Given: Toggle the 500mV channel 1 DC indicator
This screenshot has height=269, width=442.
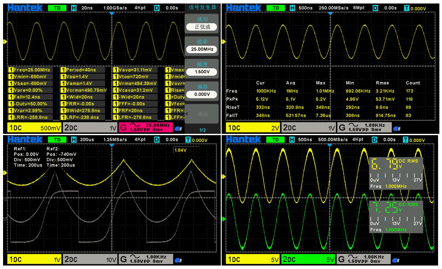Looking at the screenshot, I should [x=34, y=127].
